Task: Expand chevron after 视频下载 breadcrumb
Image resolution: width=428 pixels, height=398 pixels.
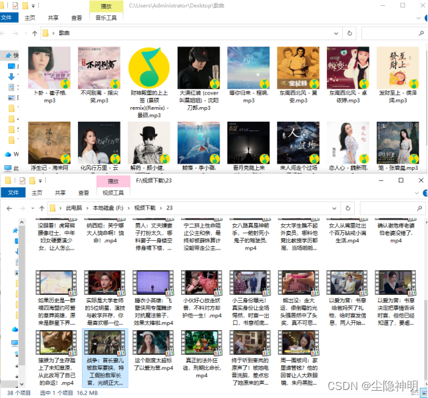Action: coord(161,208)
